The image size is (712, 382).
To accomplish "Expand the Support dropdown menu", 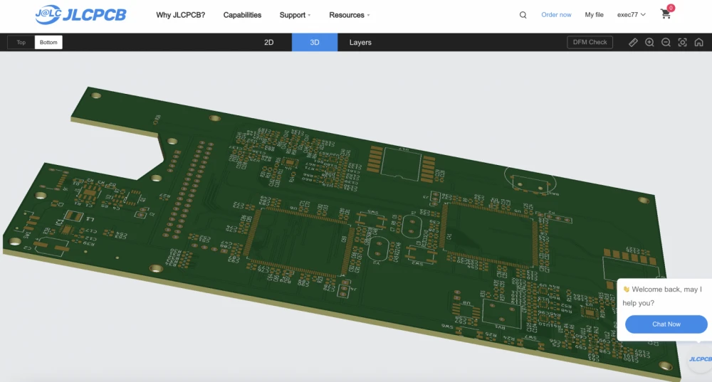I will tap(295, 15).
